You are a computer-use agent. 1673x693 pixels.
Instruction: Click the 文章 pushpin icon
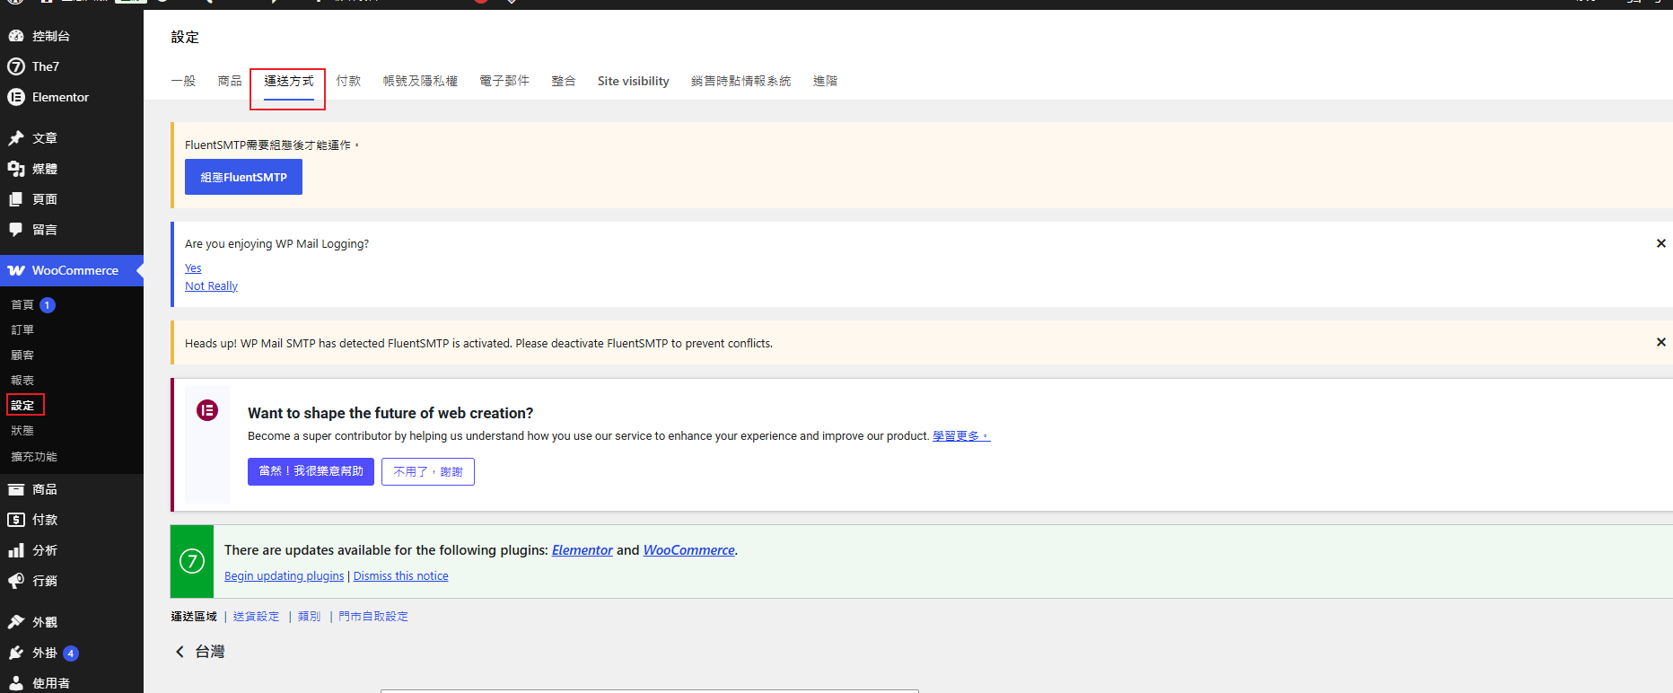(x=16, y=138)
